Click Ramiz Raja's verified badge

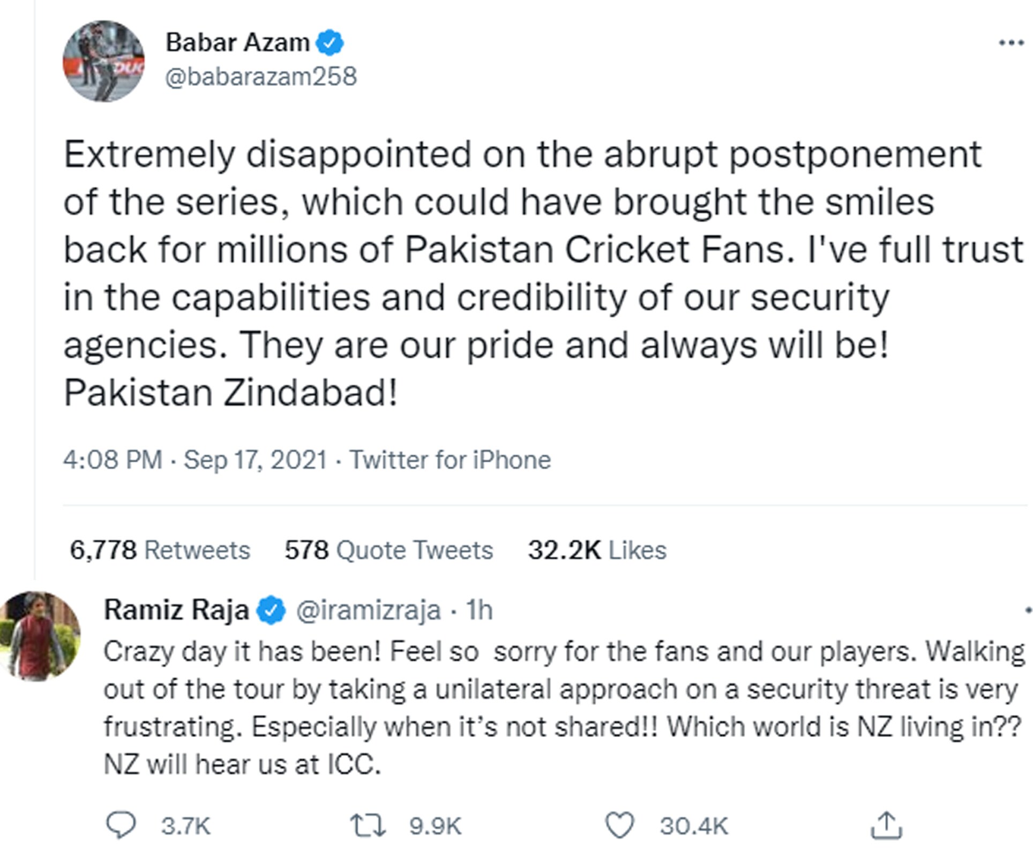(x=272, y=610)
